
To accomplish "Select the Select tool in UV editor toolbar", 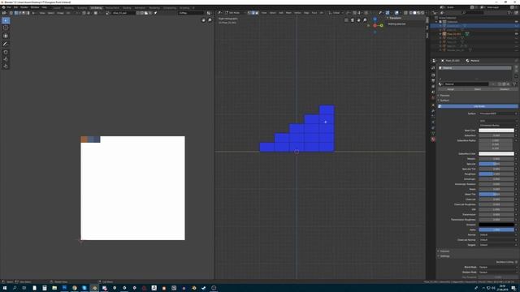I will tap(6, 20).
